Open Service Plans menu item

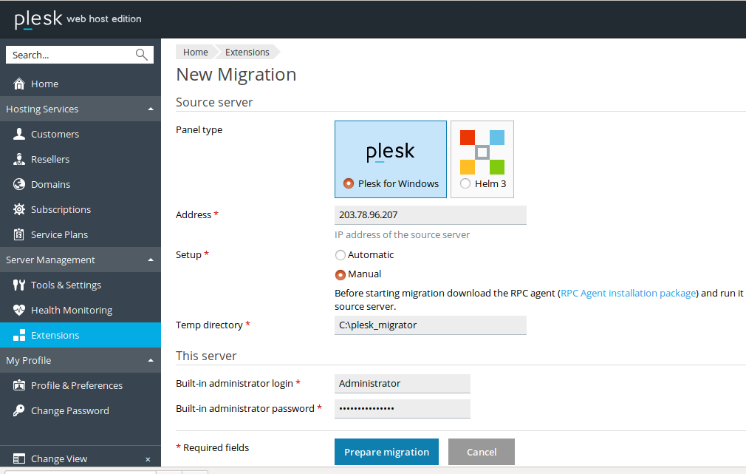point(59,235)
